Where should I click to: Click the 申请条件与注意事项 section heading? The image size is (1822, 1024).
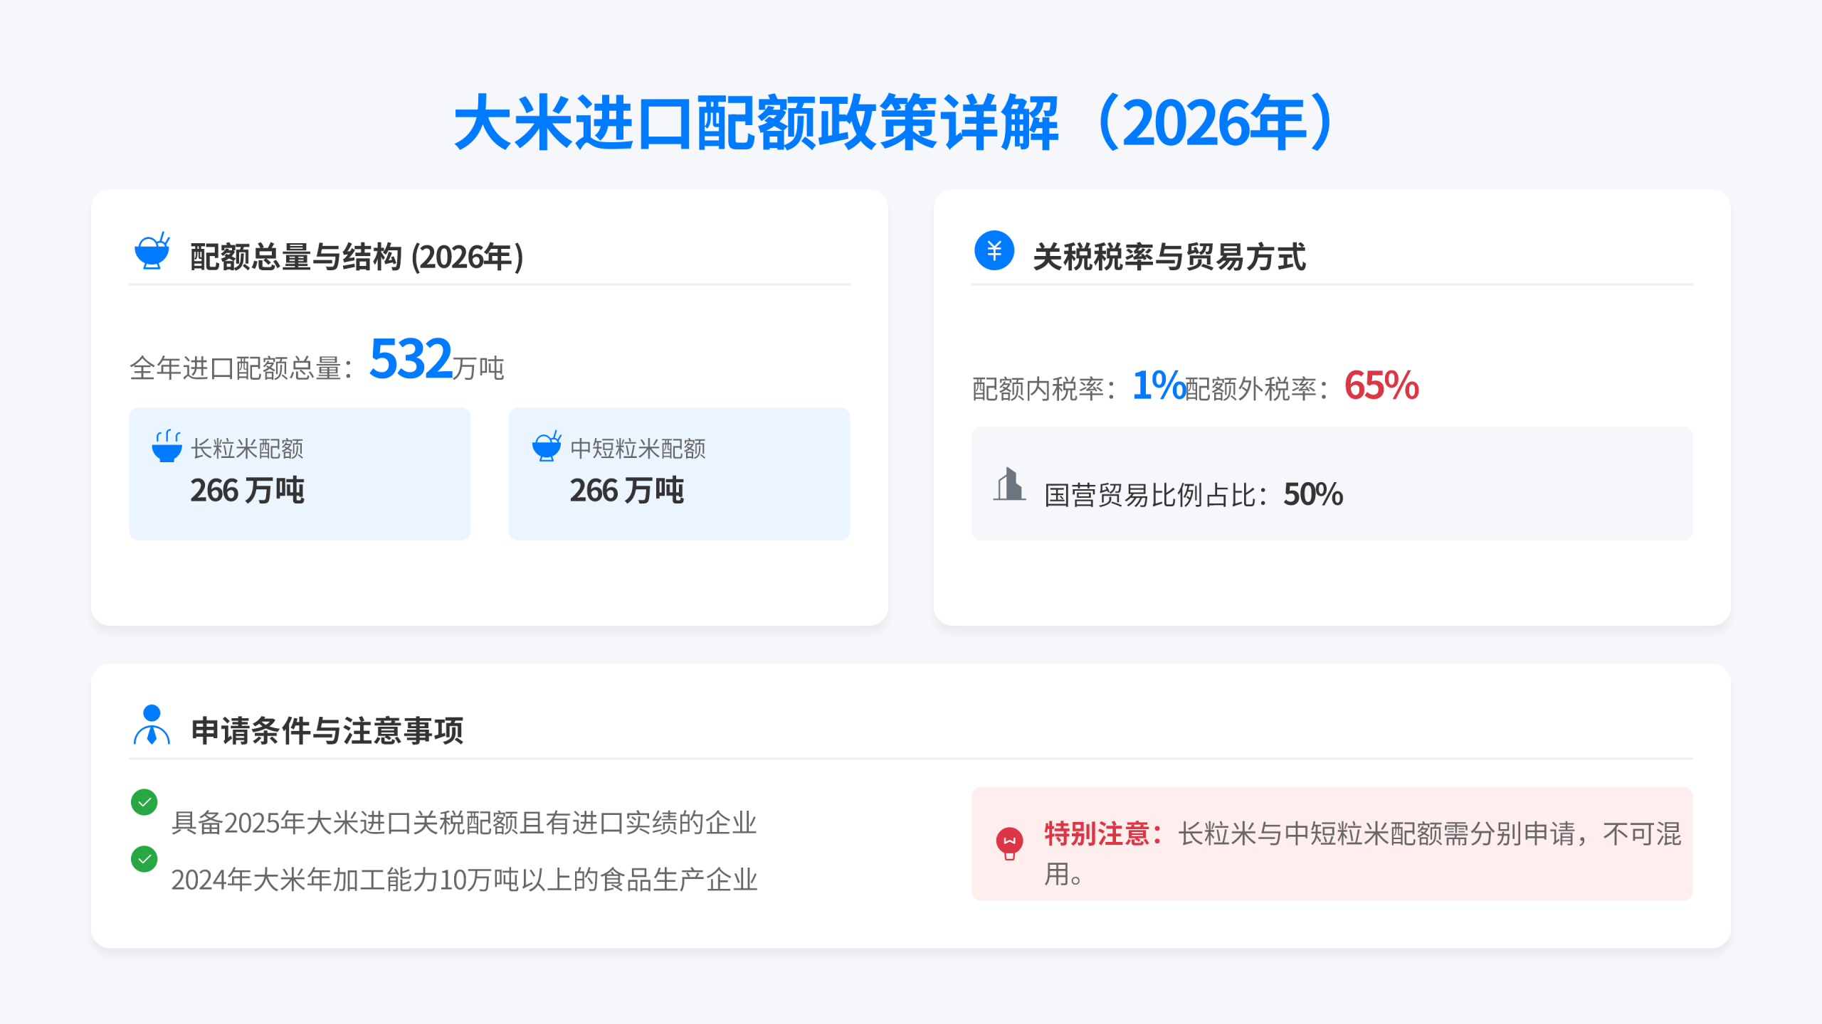[327, 731]
